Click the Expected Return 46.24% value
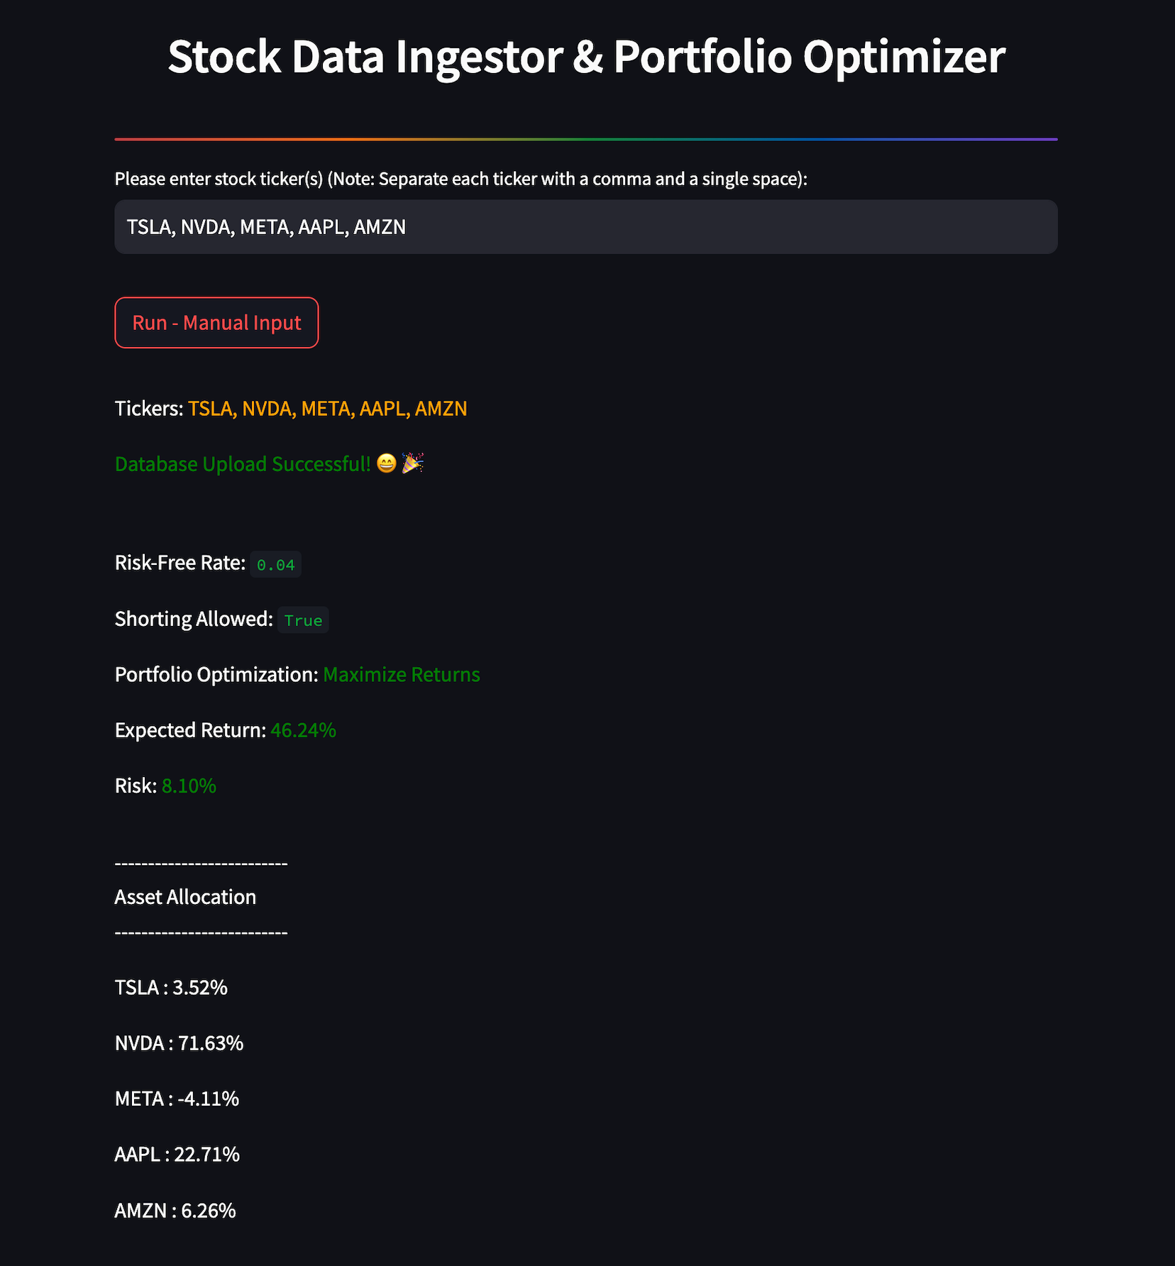This screenshot has width=1175, height=1266. click(304, 730)
